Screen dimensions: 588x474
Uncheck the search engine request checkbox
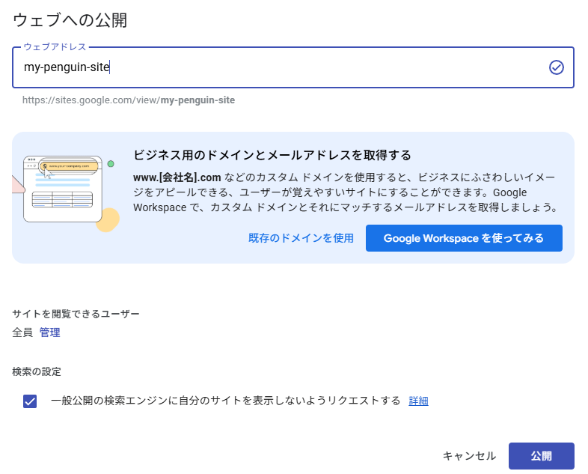click(30, 401)
